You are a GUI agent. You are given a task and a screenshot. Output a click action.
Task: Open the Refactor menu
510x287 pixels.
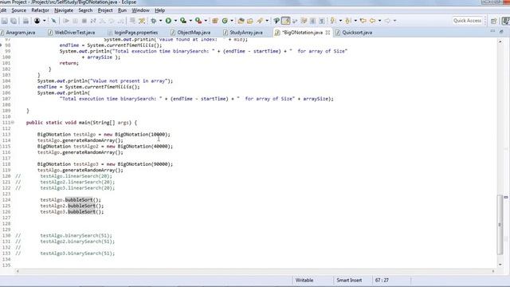(40, 10)
